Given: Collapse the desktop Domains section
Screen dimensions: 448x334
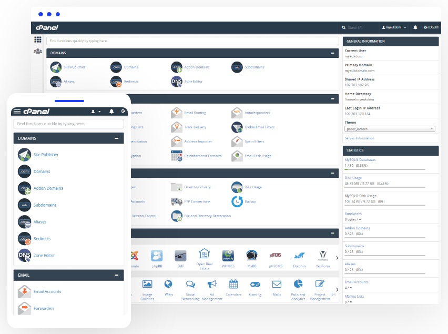Looking at the screenshot, I should point(332,53).
